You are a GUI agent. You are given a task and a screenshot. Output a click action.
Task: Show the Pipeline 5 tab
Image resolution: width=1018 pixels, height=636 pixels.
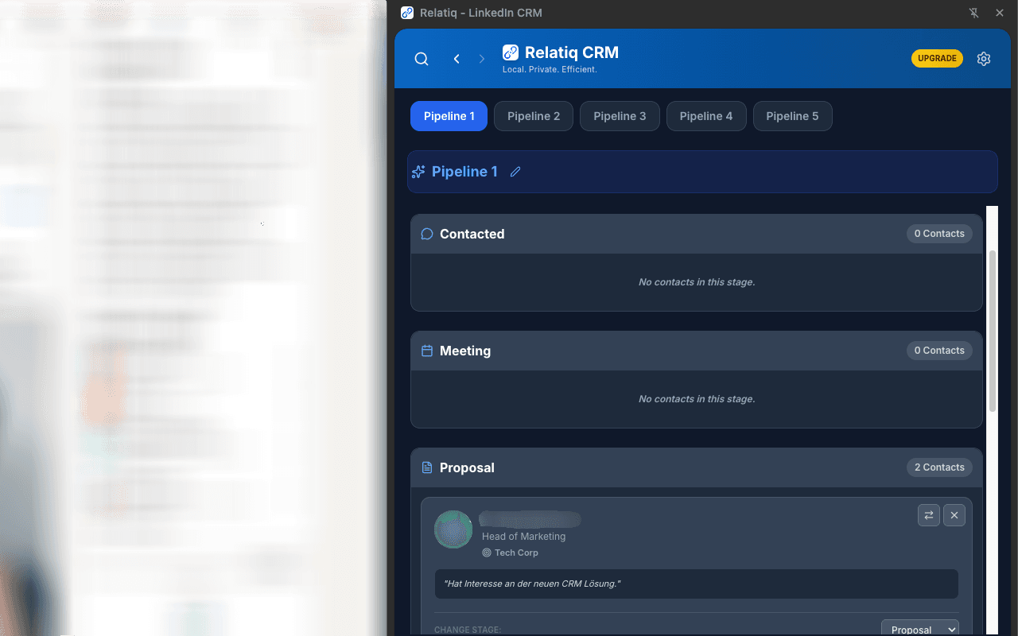pyautogui.click(x=792, y=116)
